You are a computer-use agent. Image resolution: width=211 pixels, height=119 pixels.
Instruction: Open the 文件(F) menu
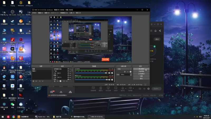(x=34, y=13)
